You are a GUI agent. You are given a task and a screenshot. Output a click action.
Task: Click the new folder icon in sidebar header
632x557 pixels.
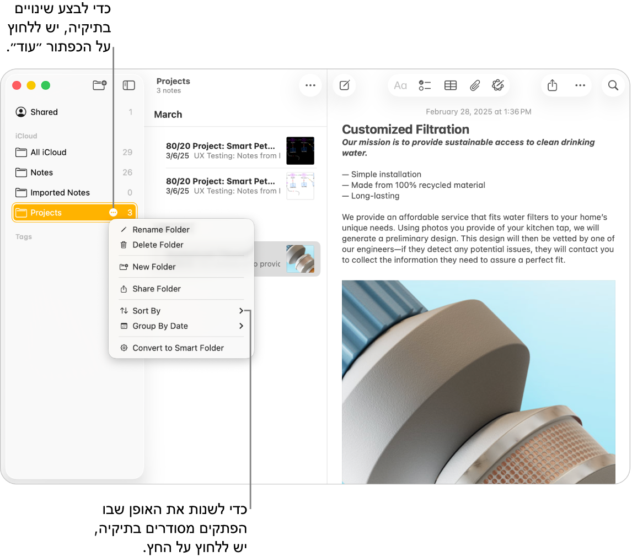[99, 85]
